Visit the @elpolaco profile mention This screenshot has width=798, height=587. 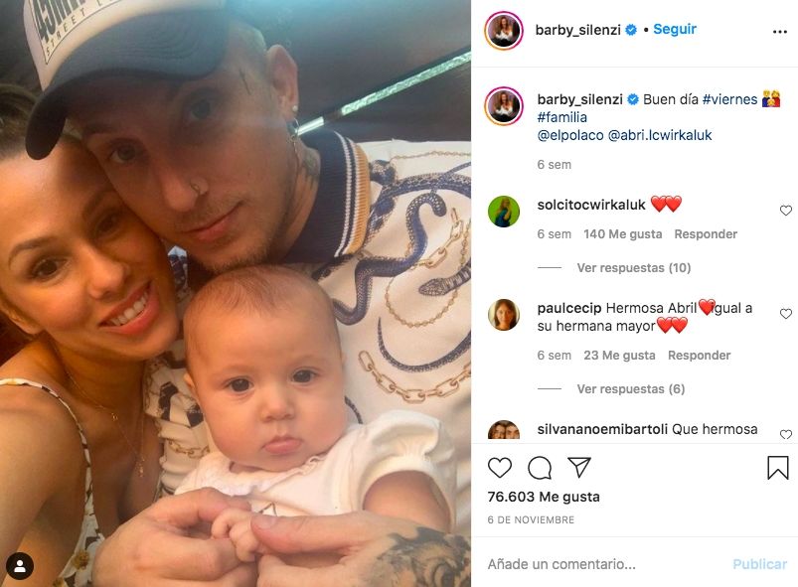570,135
